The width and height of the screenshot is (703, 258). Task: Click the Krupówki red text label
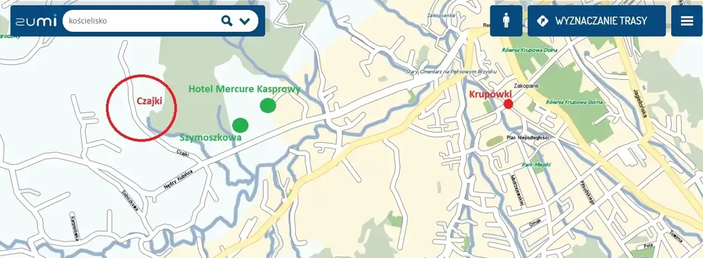490,94
